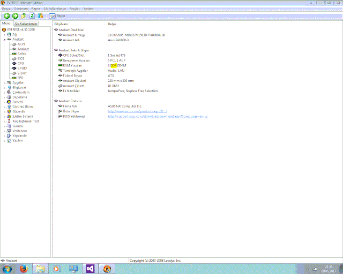Select the CPUID icon in the tree
Screen dimensions: 343x274
(x=14, y=68)
